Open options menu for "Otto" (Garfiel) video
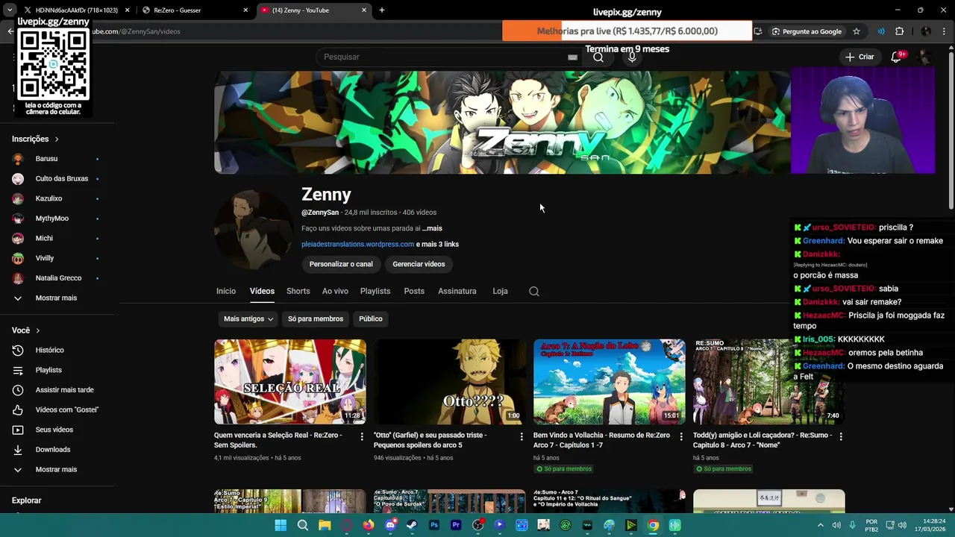The image size is (955, 537). (522, 436)
